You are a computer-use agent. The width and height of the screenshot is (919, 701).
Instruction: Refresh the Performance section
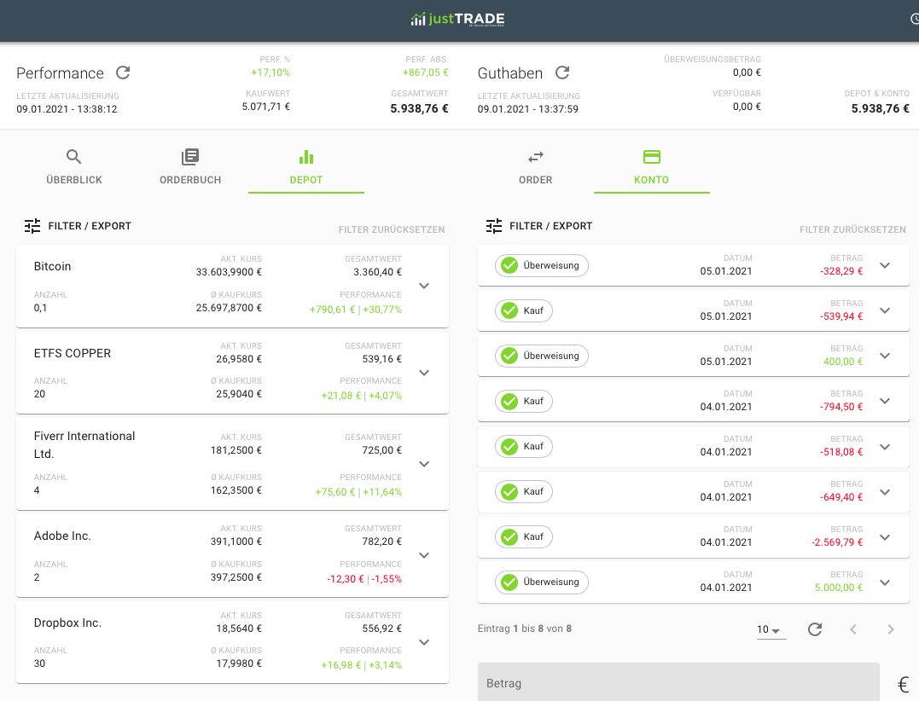(x=123, y=72)
